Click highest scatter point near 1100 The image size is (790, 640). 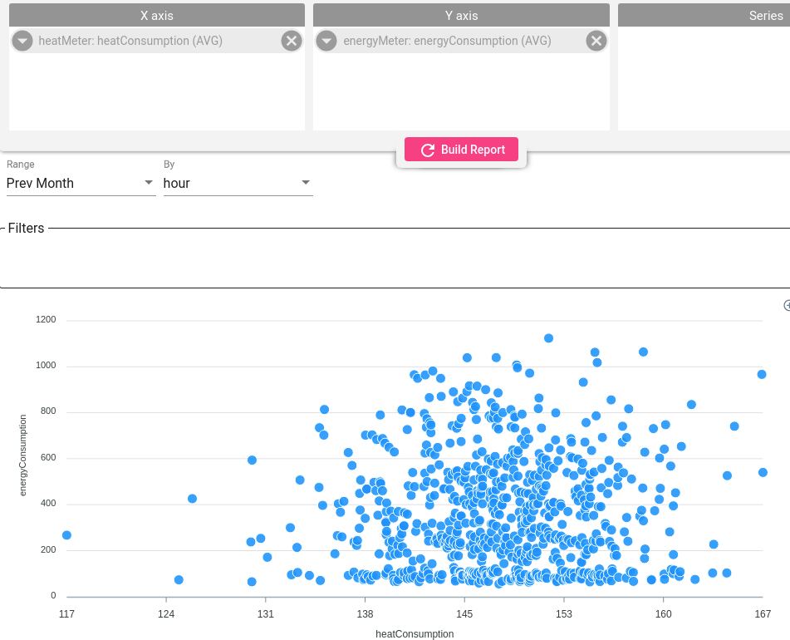tap(548, 338)
